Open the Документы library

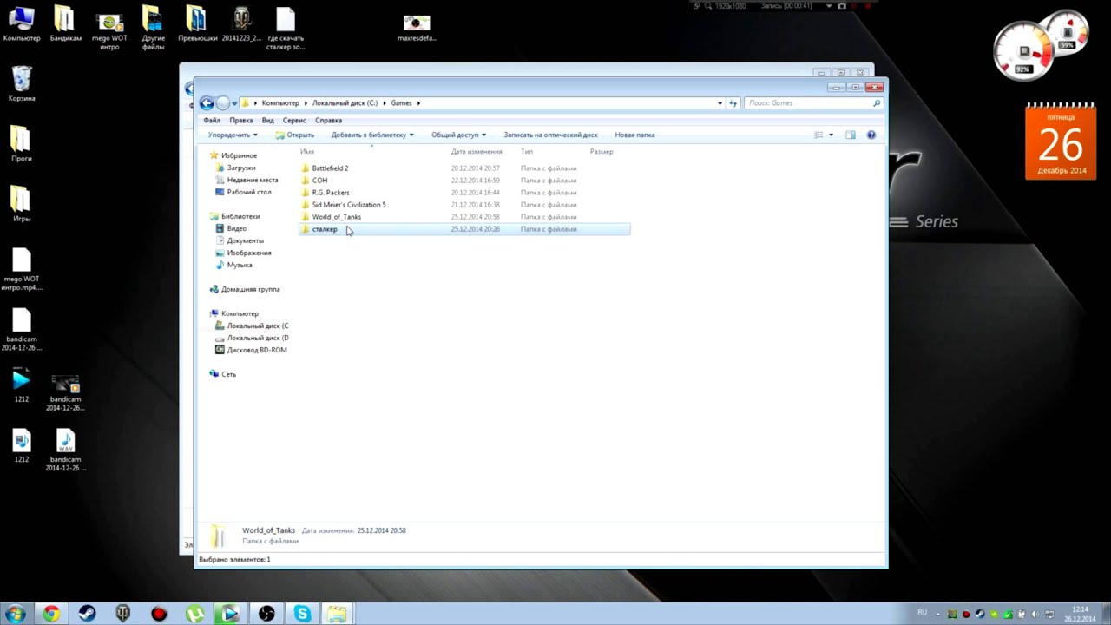(x=245, y=240)
